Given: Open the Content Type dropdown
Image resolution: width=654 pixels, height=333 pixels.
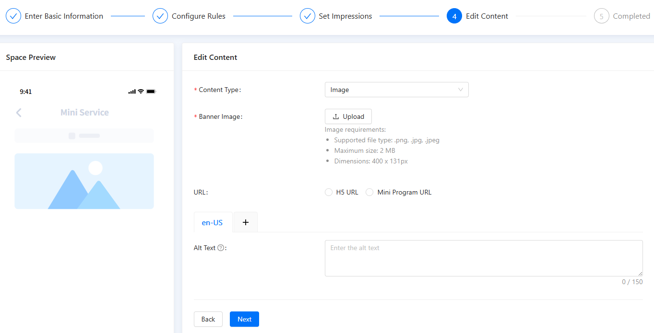Looking at the screenshot, I should [x=396, y=90].
